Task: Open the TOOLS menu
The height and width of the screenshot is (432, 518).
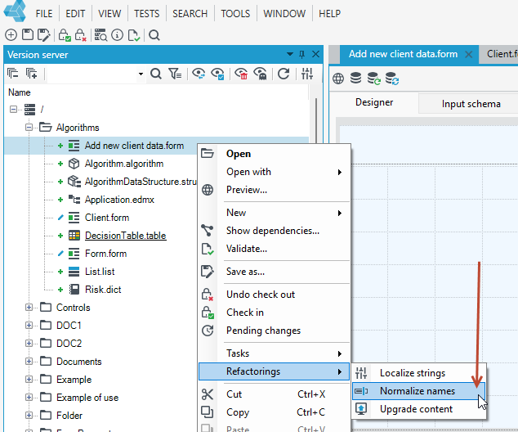Action: 235,14
